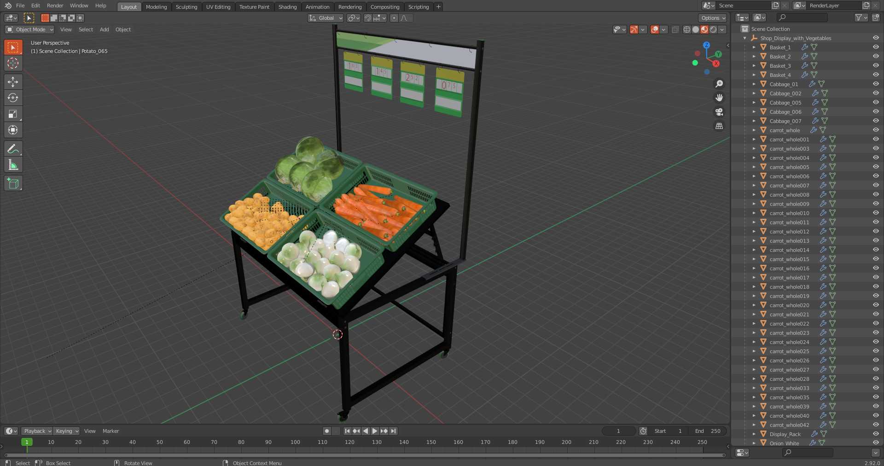Screen dimensions: 884x466
Task: Click the navigation gizmo X axis
Action: click(716, 64)
